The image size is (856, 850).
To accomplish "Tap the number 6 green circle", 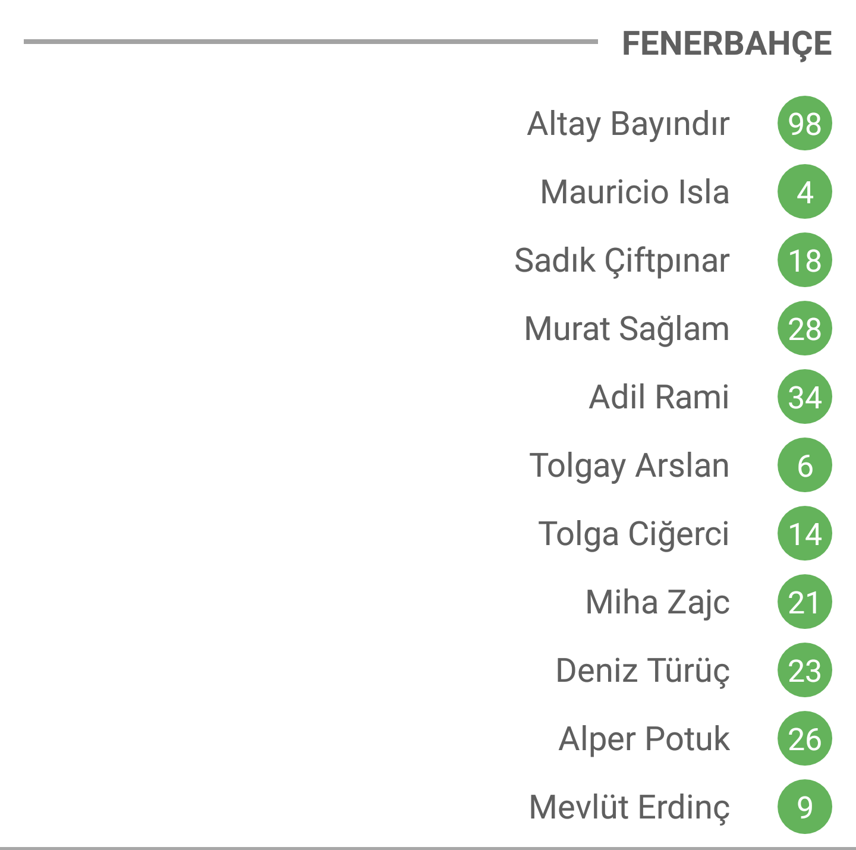I will click(804, 465).
